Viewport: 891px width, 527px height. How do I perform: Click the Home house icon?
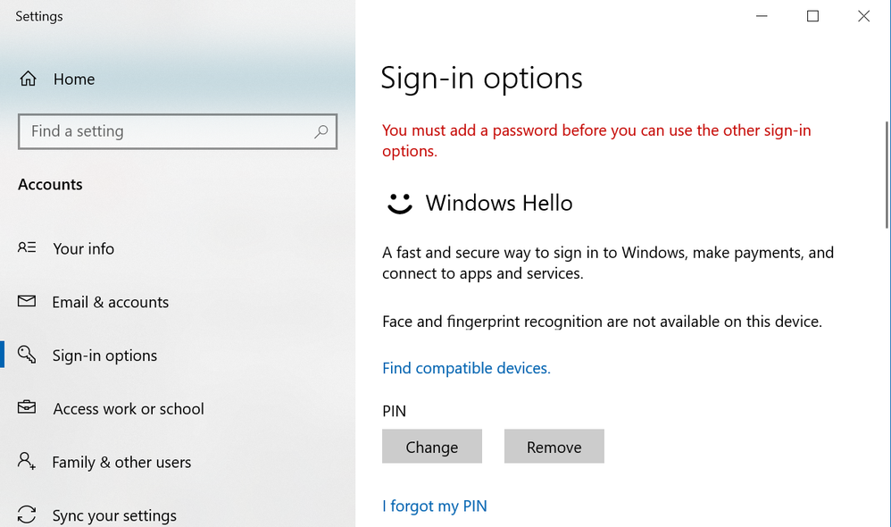click(x=28, y=79)
